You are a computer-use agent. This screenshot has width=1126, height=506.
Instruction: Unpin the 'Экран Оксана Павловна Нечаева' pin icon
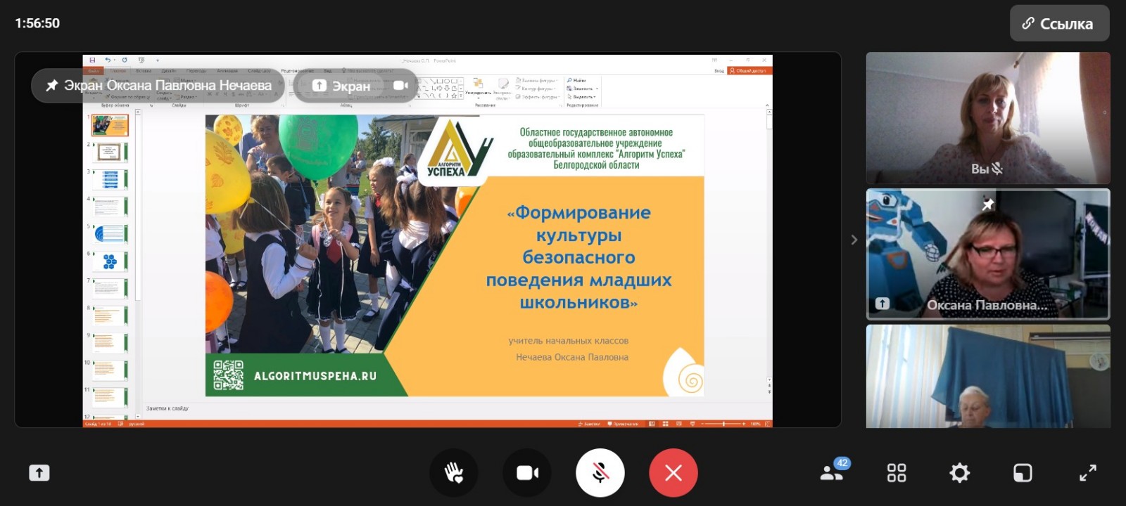tap(51, 86)
